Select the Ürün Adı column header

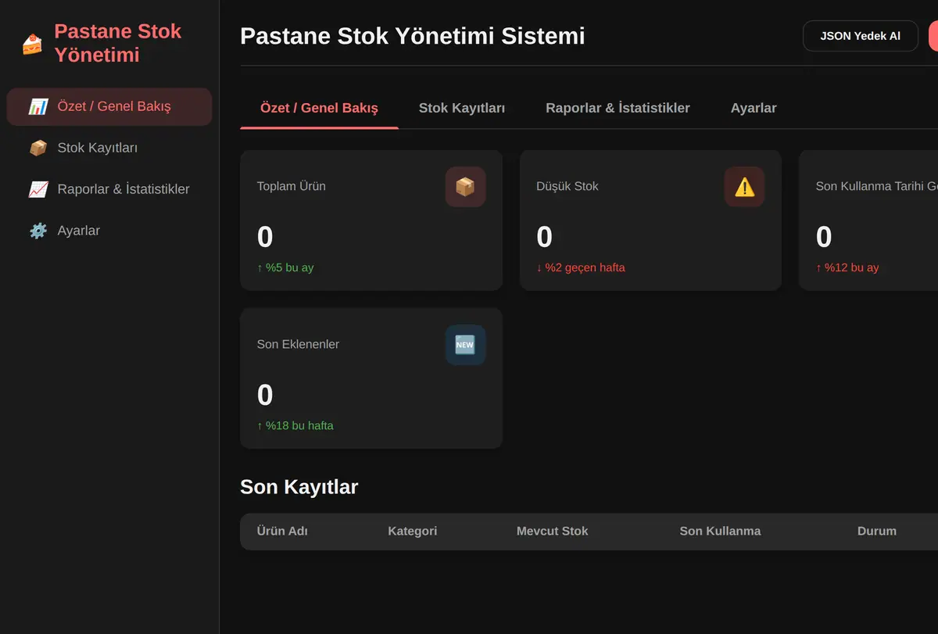(x=282, y=531)
